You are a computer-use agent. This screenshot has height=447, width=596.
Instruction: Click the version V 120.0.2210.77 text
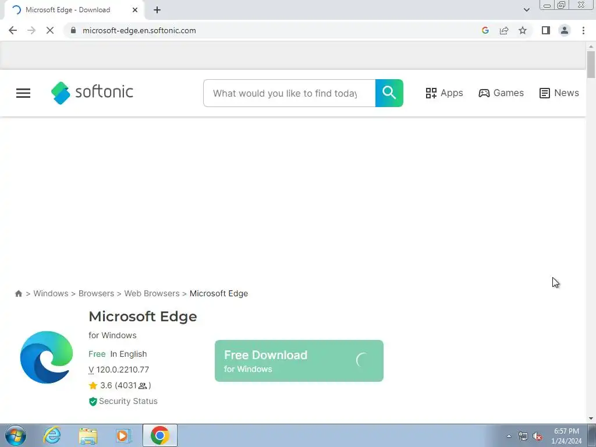(119, 370)
